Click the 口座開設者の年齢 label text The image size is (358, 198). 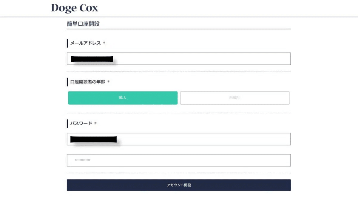pos(87,82)
